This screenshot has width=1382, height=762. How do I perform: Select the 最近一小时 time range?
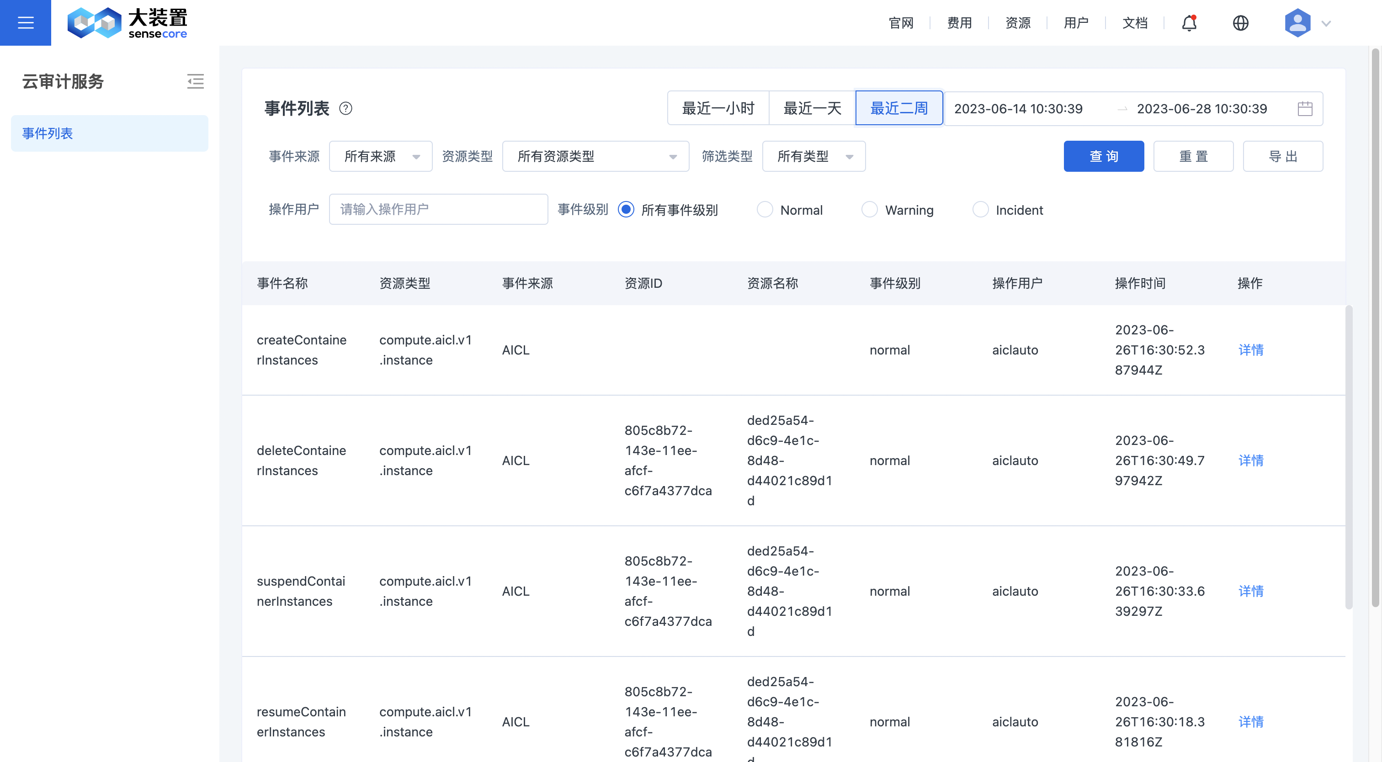pos(718,108)
